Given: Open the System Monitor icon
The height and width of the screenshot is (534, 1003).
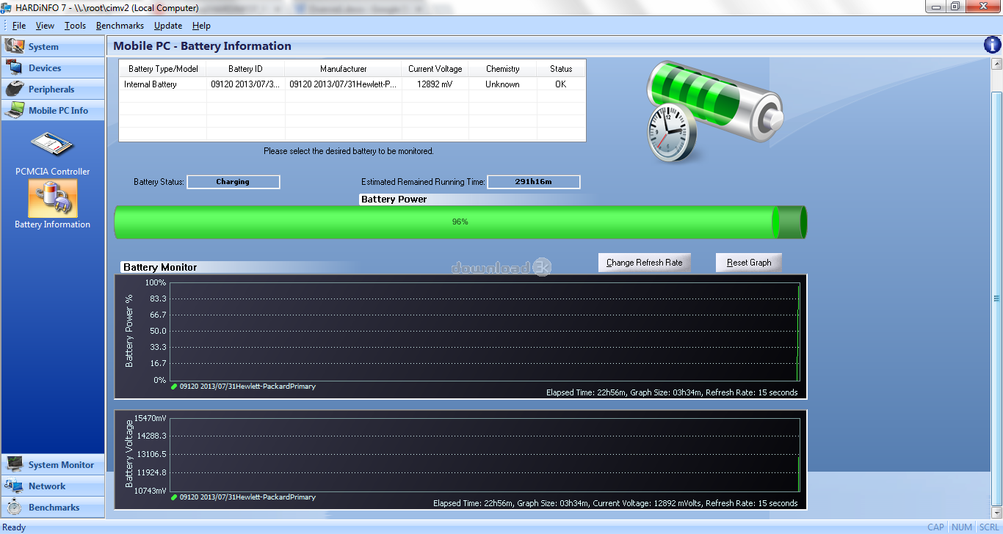Looking at the screenshot, I should click(14, 464).
